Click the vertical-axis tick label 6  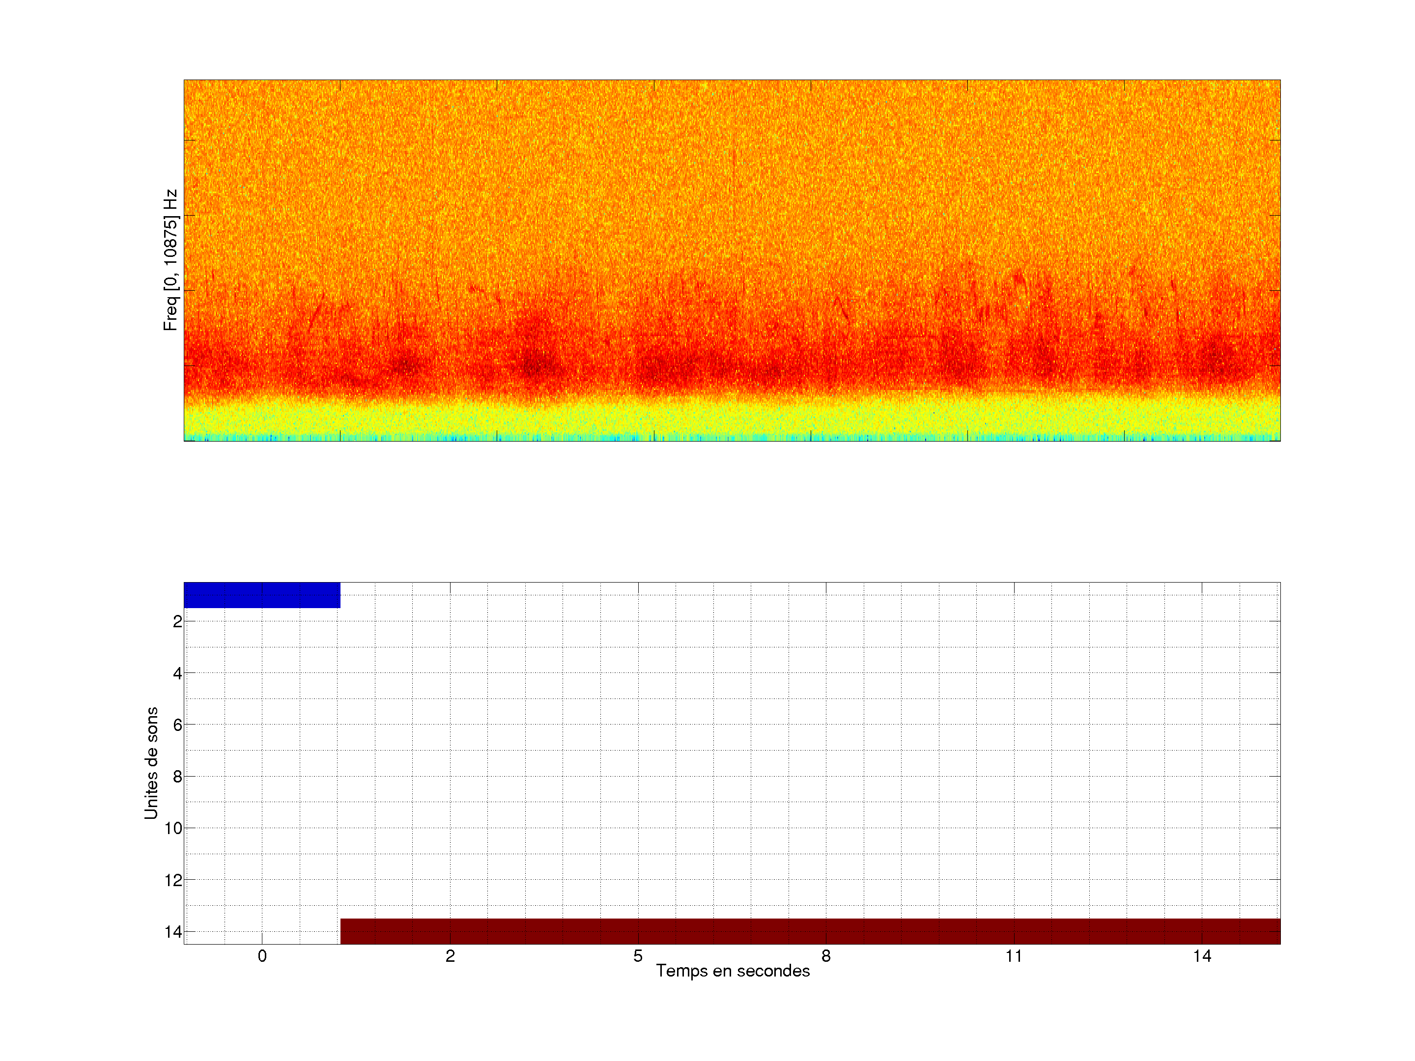pyautogui.click(x=177, y=725)
